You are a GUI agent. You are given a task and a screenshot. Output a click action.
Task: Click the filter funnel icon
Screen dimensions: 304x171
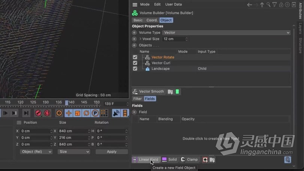274,5
